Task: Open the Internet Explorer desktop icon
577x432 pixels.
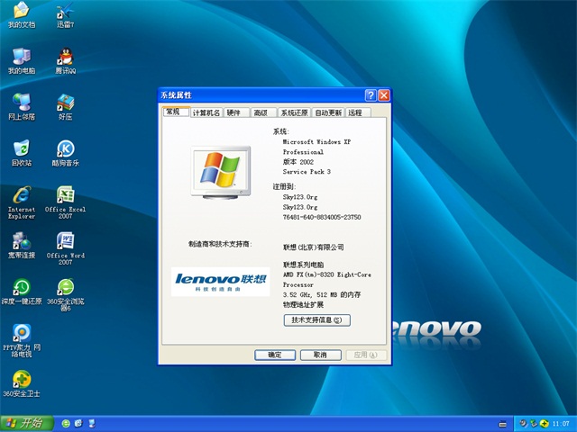Action: 22,202
